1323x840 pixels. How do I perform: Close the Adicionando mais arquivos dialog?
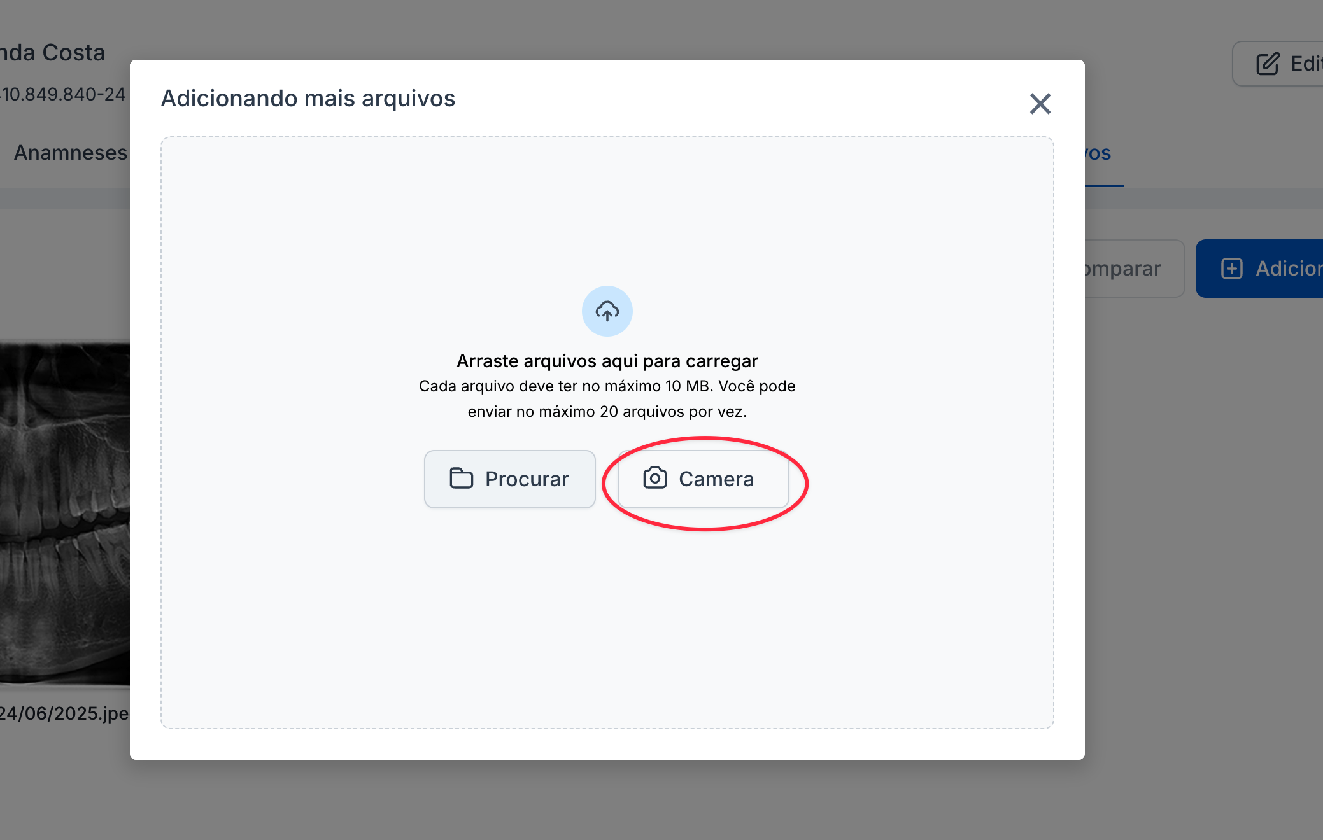pos(1040,104)
